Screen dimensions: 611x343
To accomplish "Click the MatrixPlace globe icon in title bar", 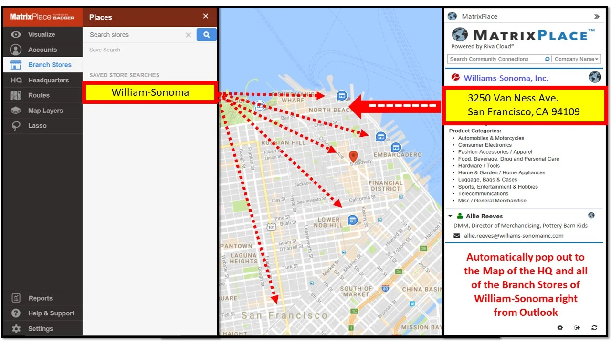I will click(x=452, y=16).
